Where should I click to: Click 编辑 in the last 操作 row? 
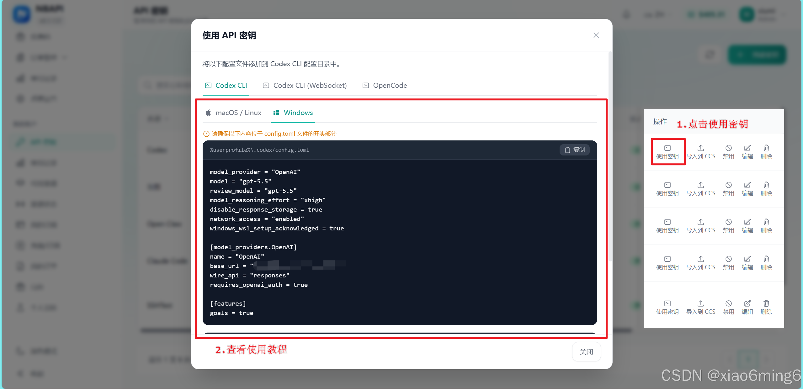[747, 308]
